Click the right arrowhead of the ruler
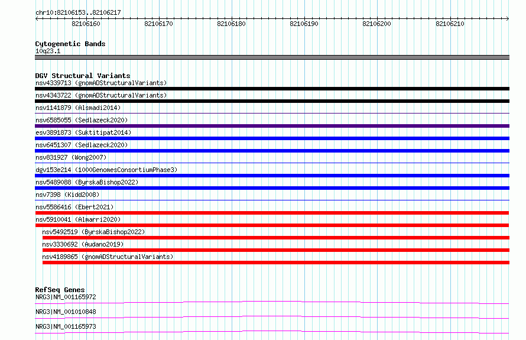 point(508,18)
